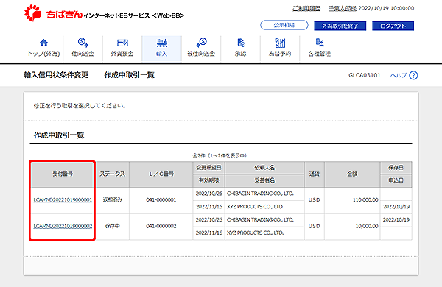Click the 公示相場 button
The image size is (442, 287).
(284, 25)
